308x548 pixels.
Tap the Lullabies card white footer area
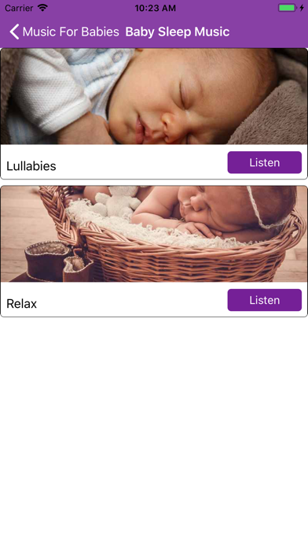[x=154, y=162]
